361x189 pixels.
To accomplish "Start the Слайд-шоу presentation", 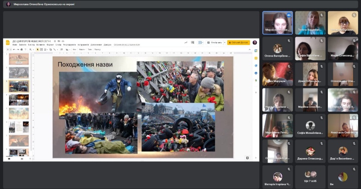I will coord(215,42).
